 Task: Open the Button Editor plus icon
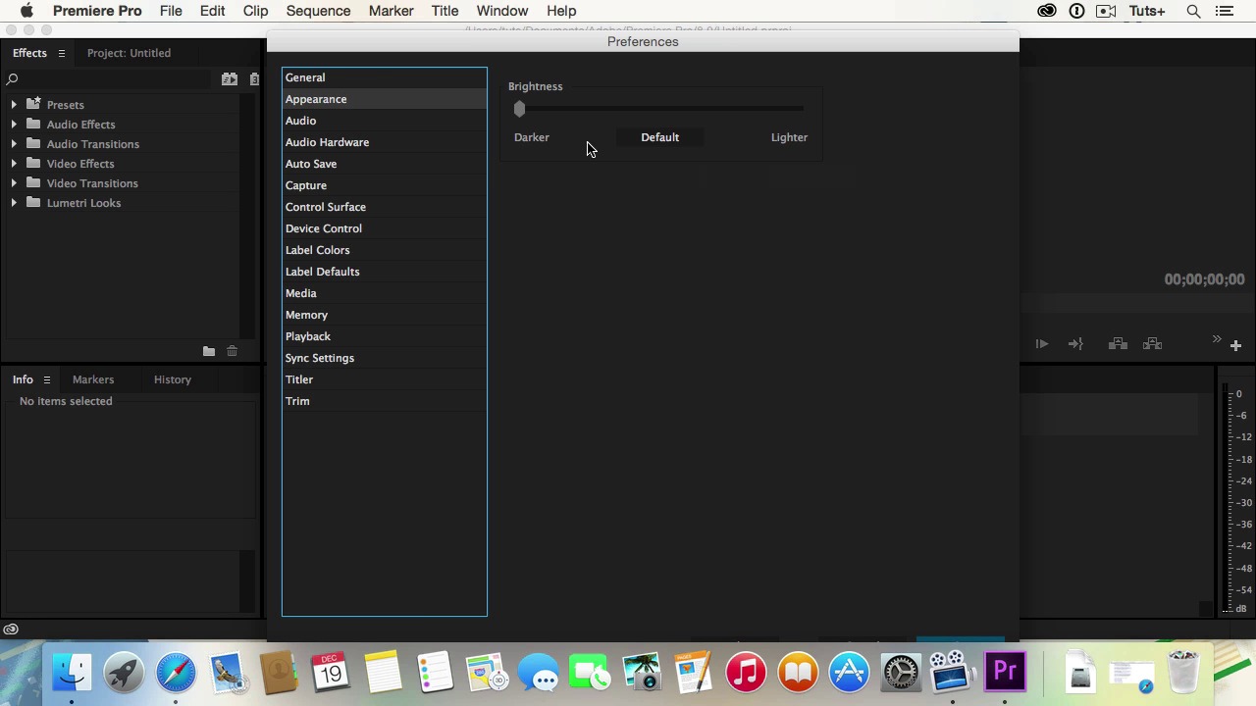point(1235,345)
